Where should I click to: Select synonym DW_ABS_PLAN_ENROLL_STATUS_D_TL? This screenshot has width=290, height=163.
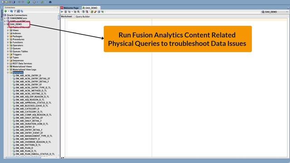click(x=35, y=154)
